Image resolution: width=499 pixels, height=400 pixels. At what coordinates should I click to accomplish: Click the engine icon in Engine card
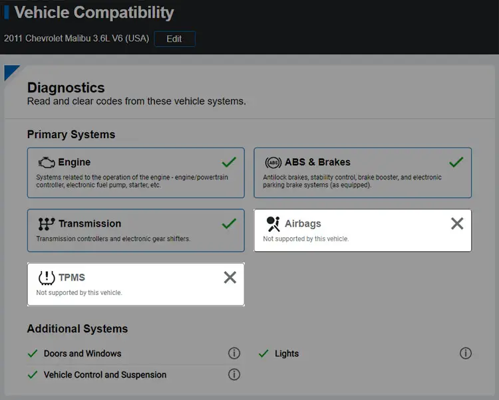pos(47,162)
